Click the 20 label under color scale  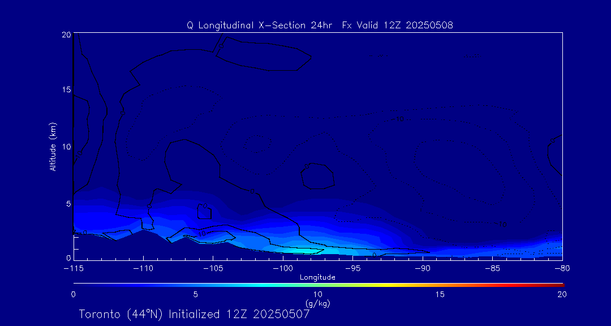click(562, 294)
